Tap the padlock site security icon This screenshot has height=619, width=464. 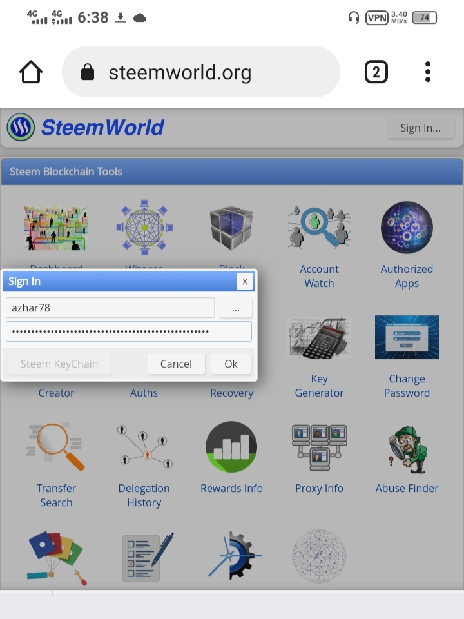click(88, 72)
